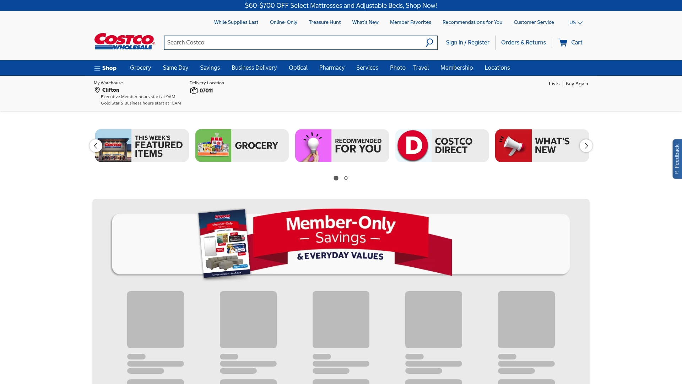Open Lists link
The width and height of the screenshot is (682, 384).
coord(554,84)
